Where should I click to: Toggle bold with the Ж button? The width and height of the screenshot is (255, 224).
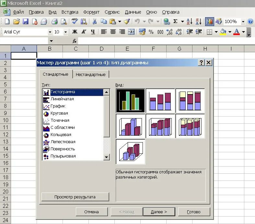[x=75, y=32]
